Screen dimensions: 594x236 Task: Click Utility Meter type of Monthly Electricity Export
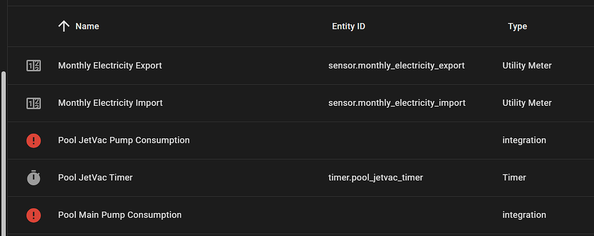click(527, 66)
